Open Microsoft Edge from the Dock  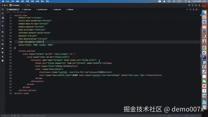pyautogui.click(x=204, y=53)
